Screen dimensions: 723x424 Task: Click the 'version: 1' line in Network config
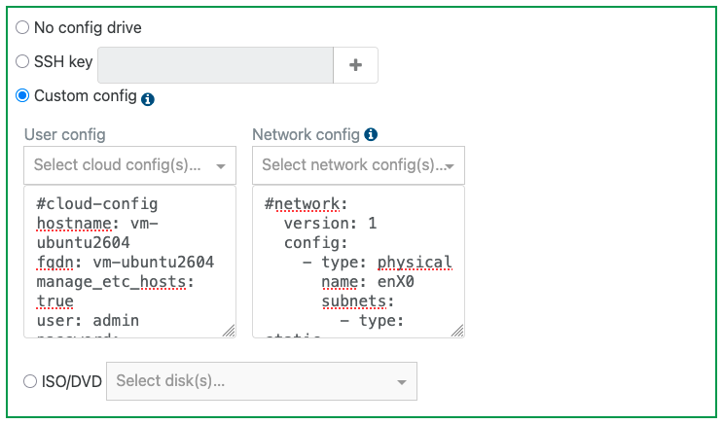point(330,224)
